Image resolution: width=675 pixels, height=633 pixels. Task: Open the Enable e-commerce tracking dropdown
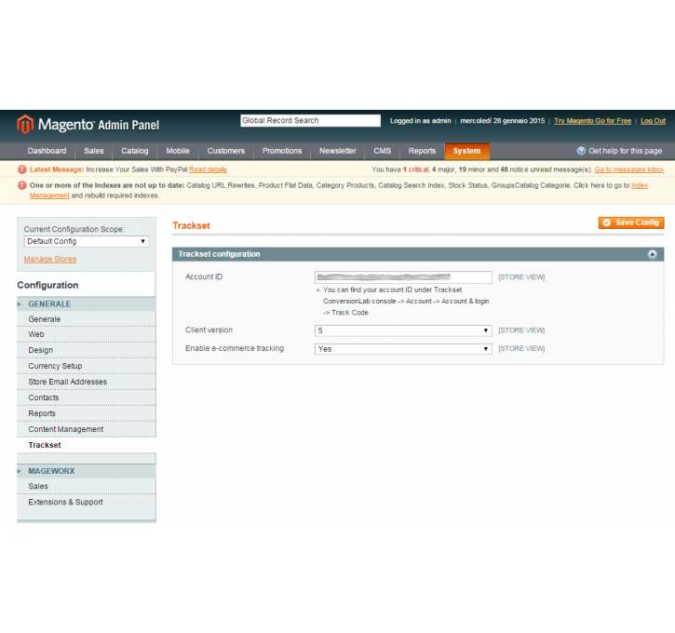(403, 349)
